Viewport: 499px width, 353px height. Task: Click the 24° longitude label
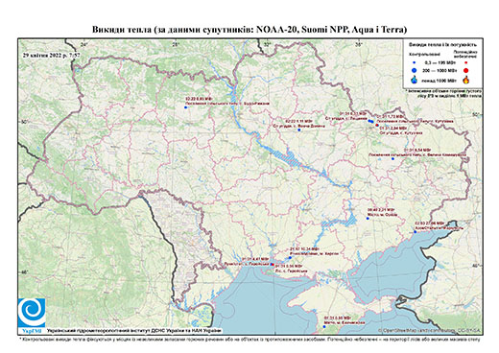click(83, 45)
